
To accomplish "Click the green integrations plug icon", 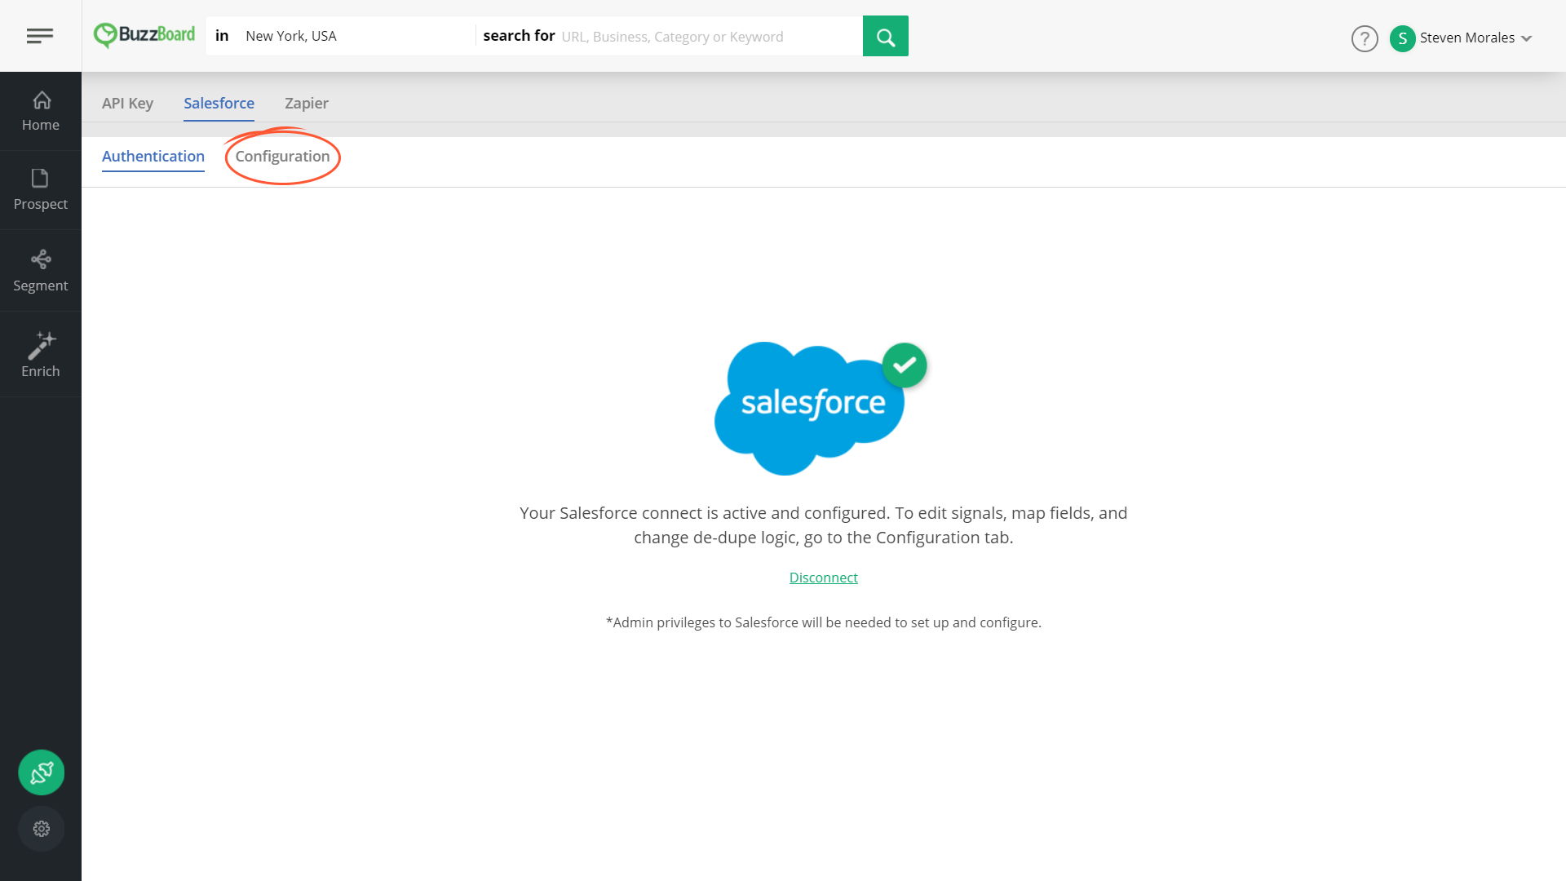I will click(42, 773).
